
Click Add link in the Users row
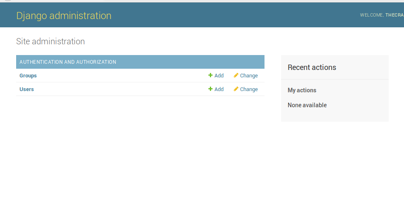[219, 89]
